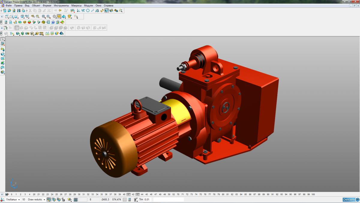This screenshot has height=203, width=360.
Task: Open the Окно menu
Action: pos(98,5)
